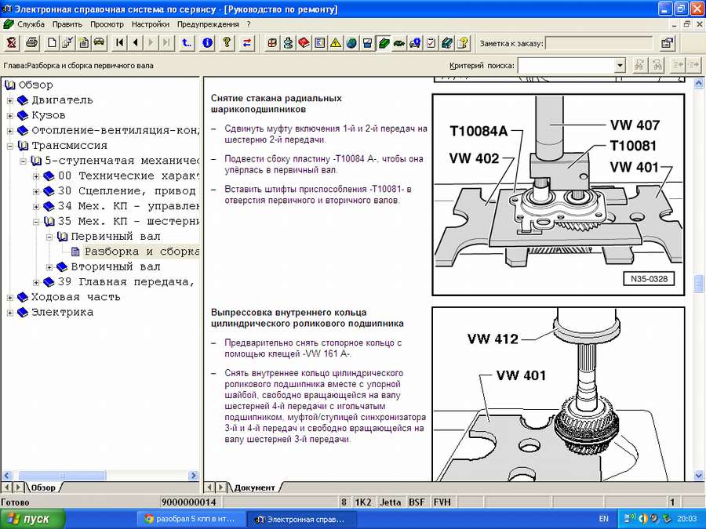
Task: Select the Разборка и сборка tree item
Action: click(x=142, y=252)
